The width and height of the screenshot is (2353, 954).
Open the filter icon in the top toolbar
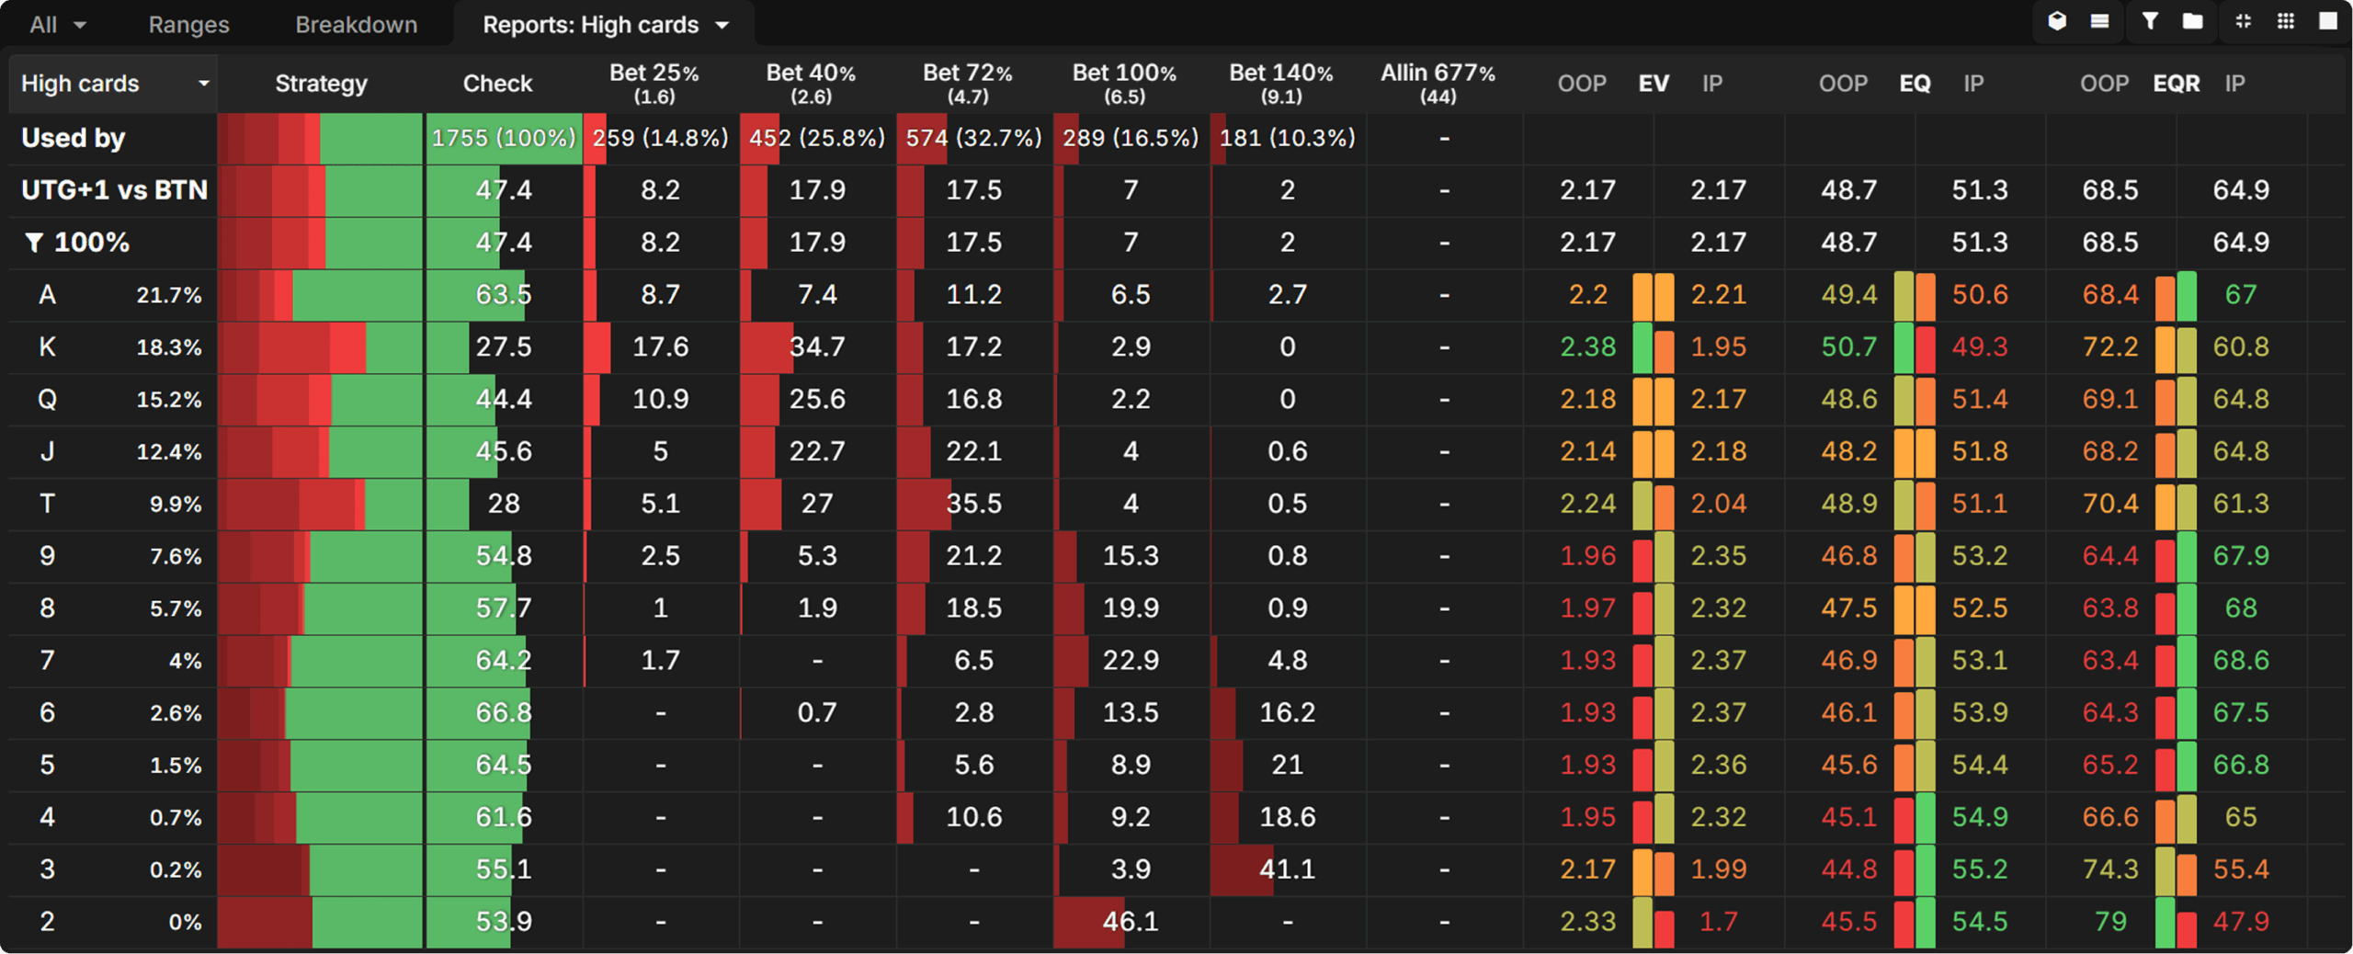[2148, 20]
